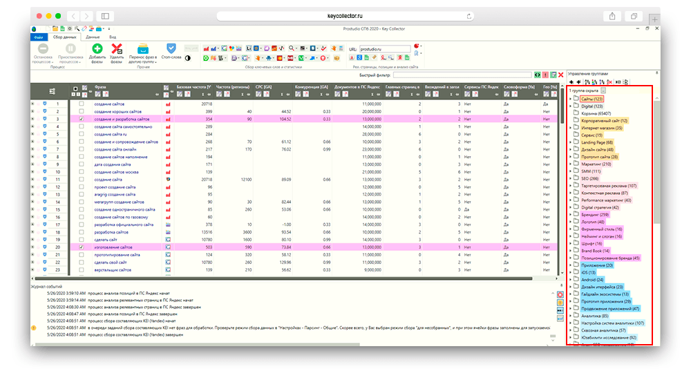
Task: Click the Safari tabs overview icon
Action: pyautogui.click(x=634, y=17)
